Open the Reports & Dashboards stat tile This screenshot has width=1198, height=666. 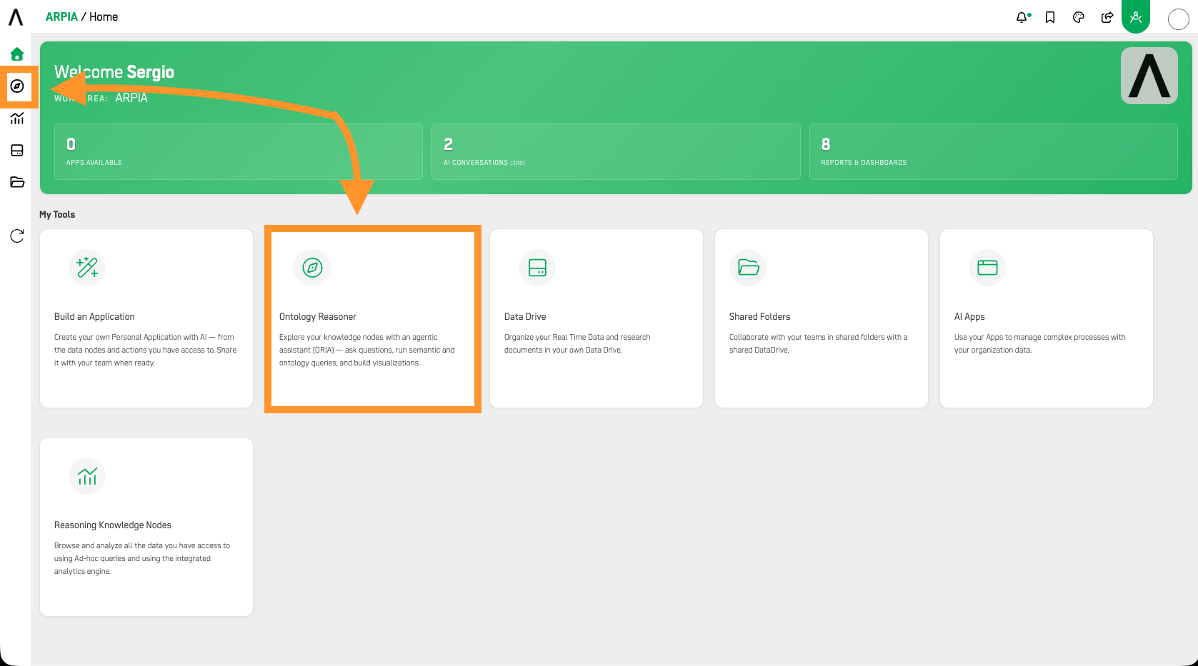pos(993,151)
